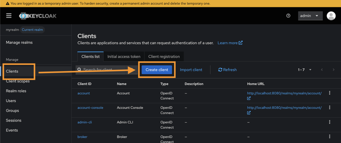Viewport: 341px width, 143px height.
Task: Switch to Client registration tab
Action: coord(164,57)
